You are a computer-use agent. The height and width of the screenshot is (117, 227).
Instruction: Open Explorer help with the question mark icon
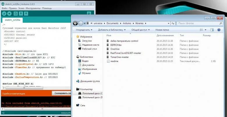click(x=219, y=30)
